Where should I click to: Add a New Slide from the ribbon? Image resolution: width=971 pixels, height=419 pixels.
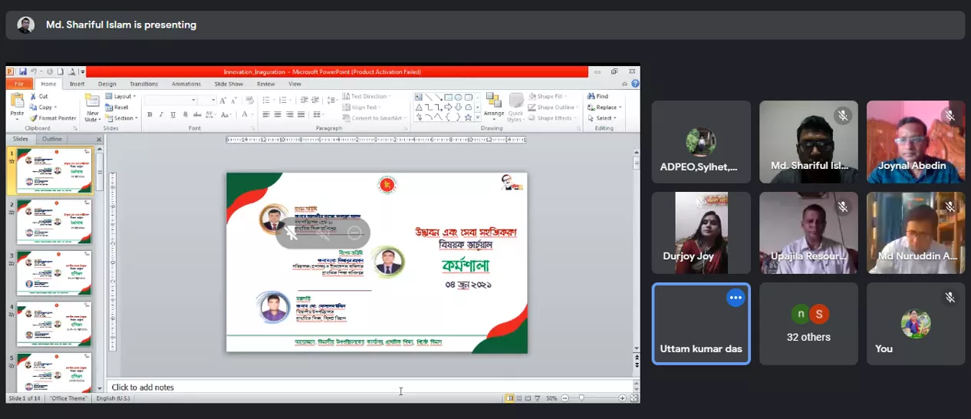[x=93, y=107]
